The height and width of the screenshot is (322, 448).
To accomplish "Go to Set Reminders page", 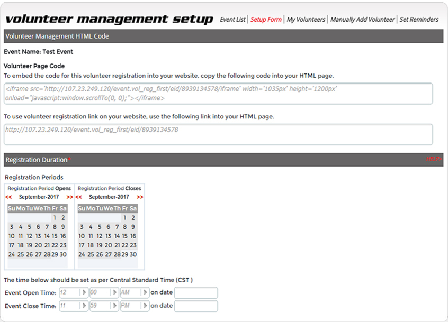I will [419, 20].
